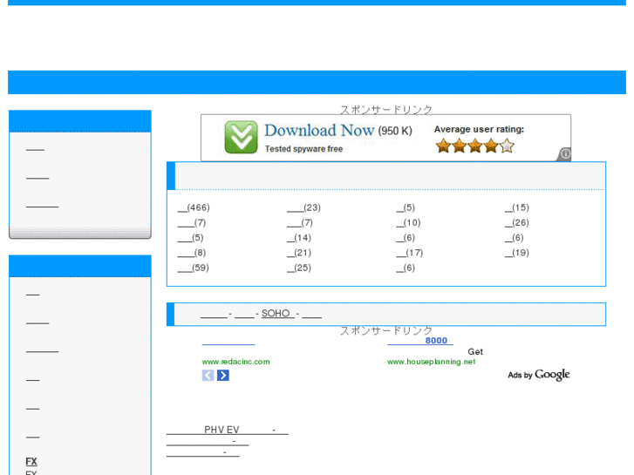
Task: Open the ad title containing 8000
Action: tap(420, 341)
